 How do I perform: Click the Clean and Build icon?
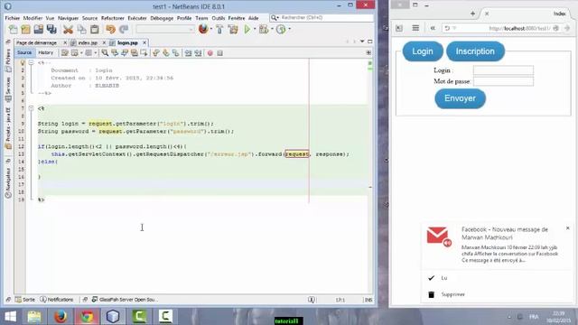click(x=233, y=29)
